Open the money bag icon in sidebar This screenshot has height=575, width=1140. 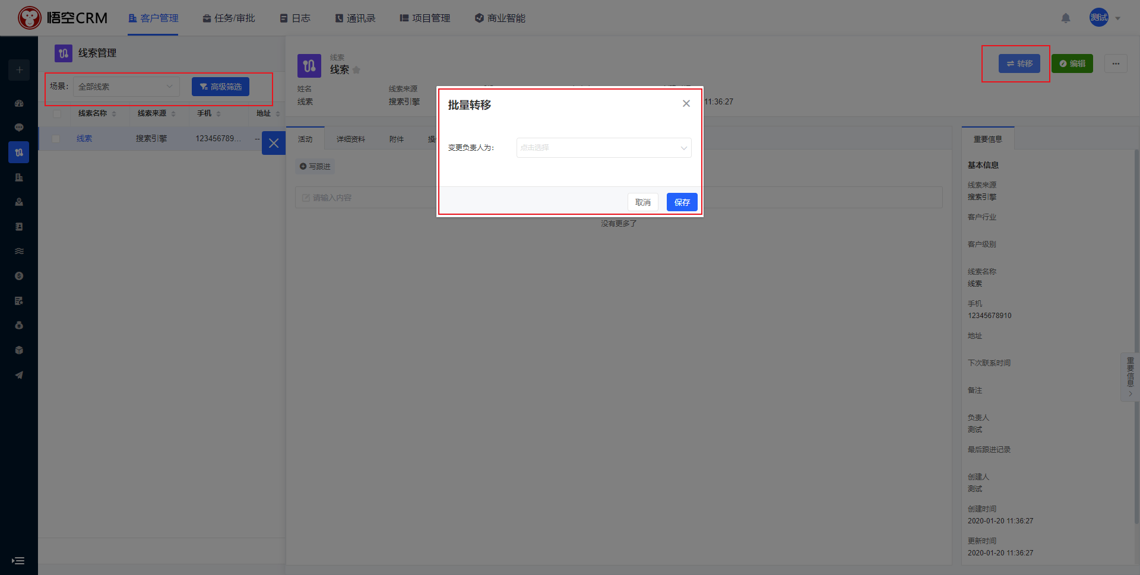19,325
